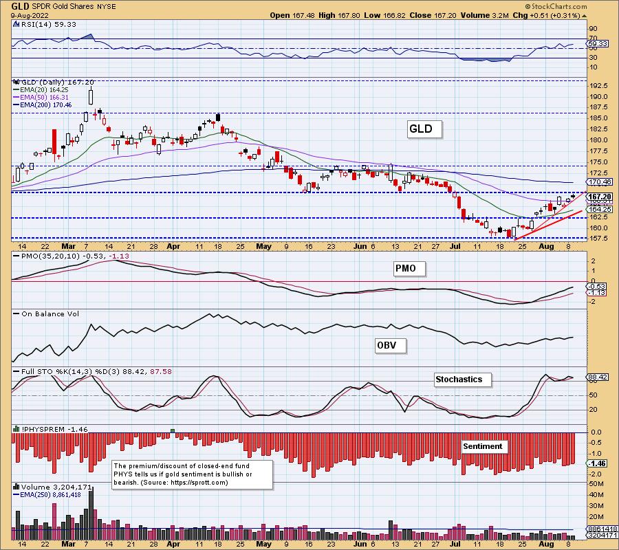Click the 'Aug' label on bottom date axis
Image resolution: width=619 pixels, height=550 pixels.
pyautogui.click(x=546, y=544)
